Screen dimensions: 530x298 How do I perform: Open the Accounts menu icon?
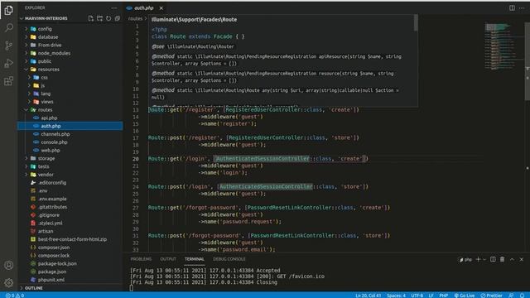(9, 265)
